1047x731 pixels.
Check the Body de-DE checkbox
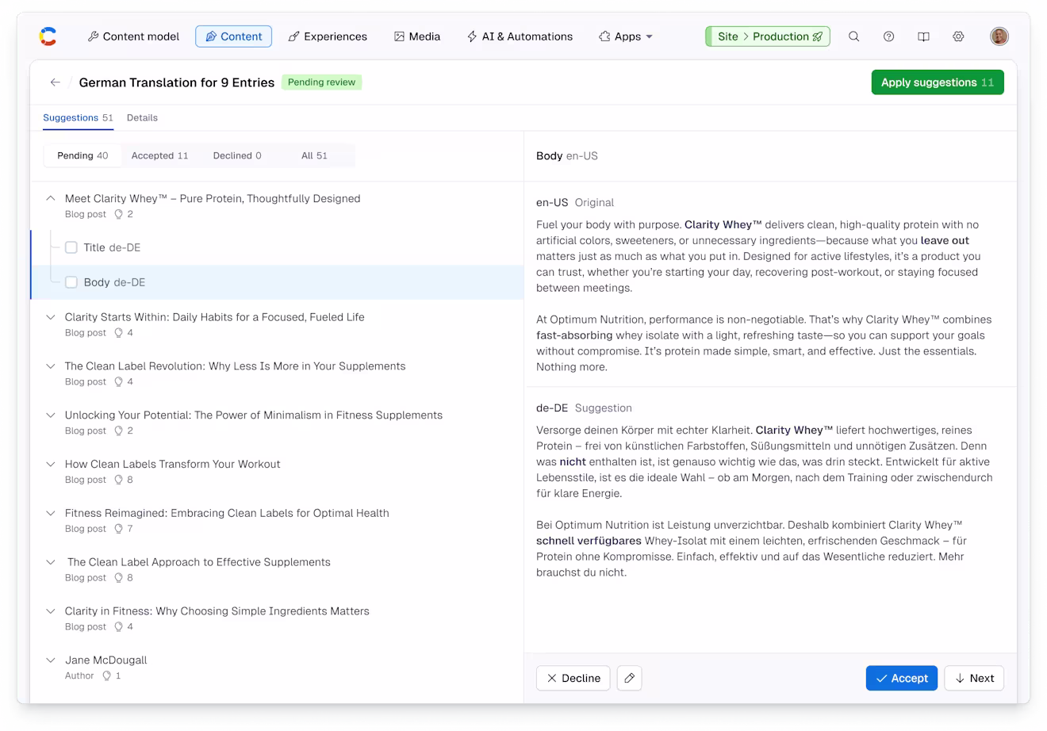tap(71, 282)
